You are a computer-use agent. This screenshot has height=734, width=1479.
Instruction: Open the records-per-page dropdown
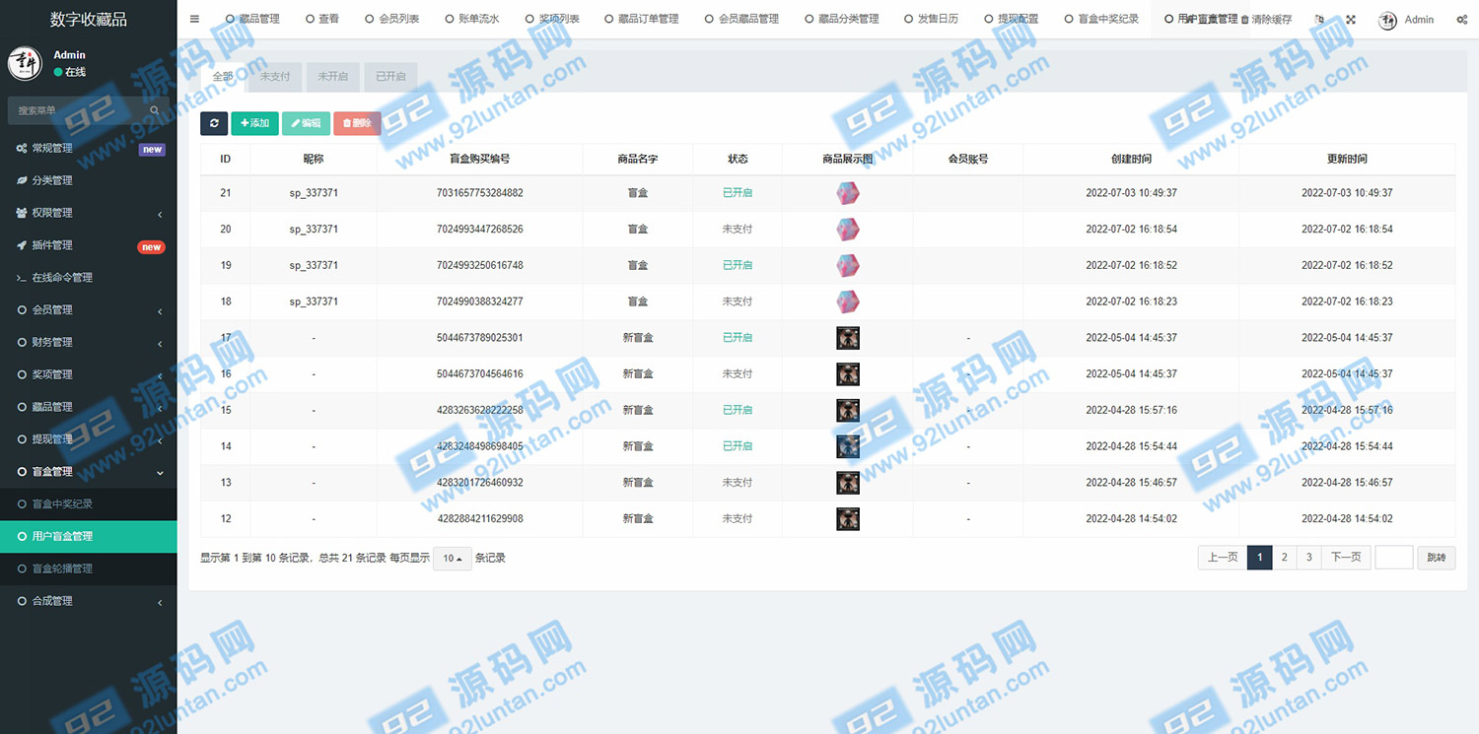coord(453,559)
